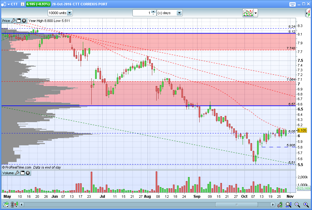Grab the horizontal timeline scrollbar thumb
Image resolution: width=312 pixels, height=210 pixels.
click(237, 205)
